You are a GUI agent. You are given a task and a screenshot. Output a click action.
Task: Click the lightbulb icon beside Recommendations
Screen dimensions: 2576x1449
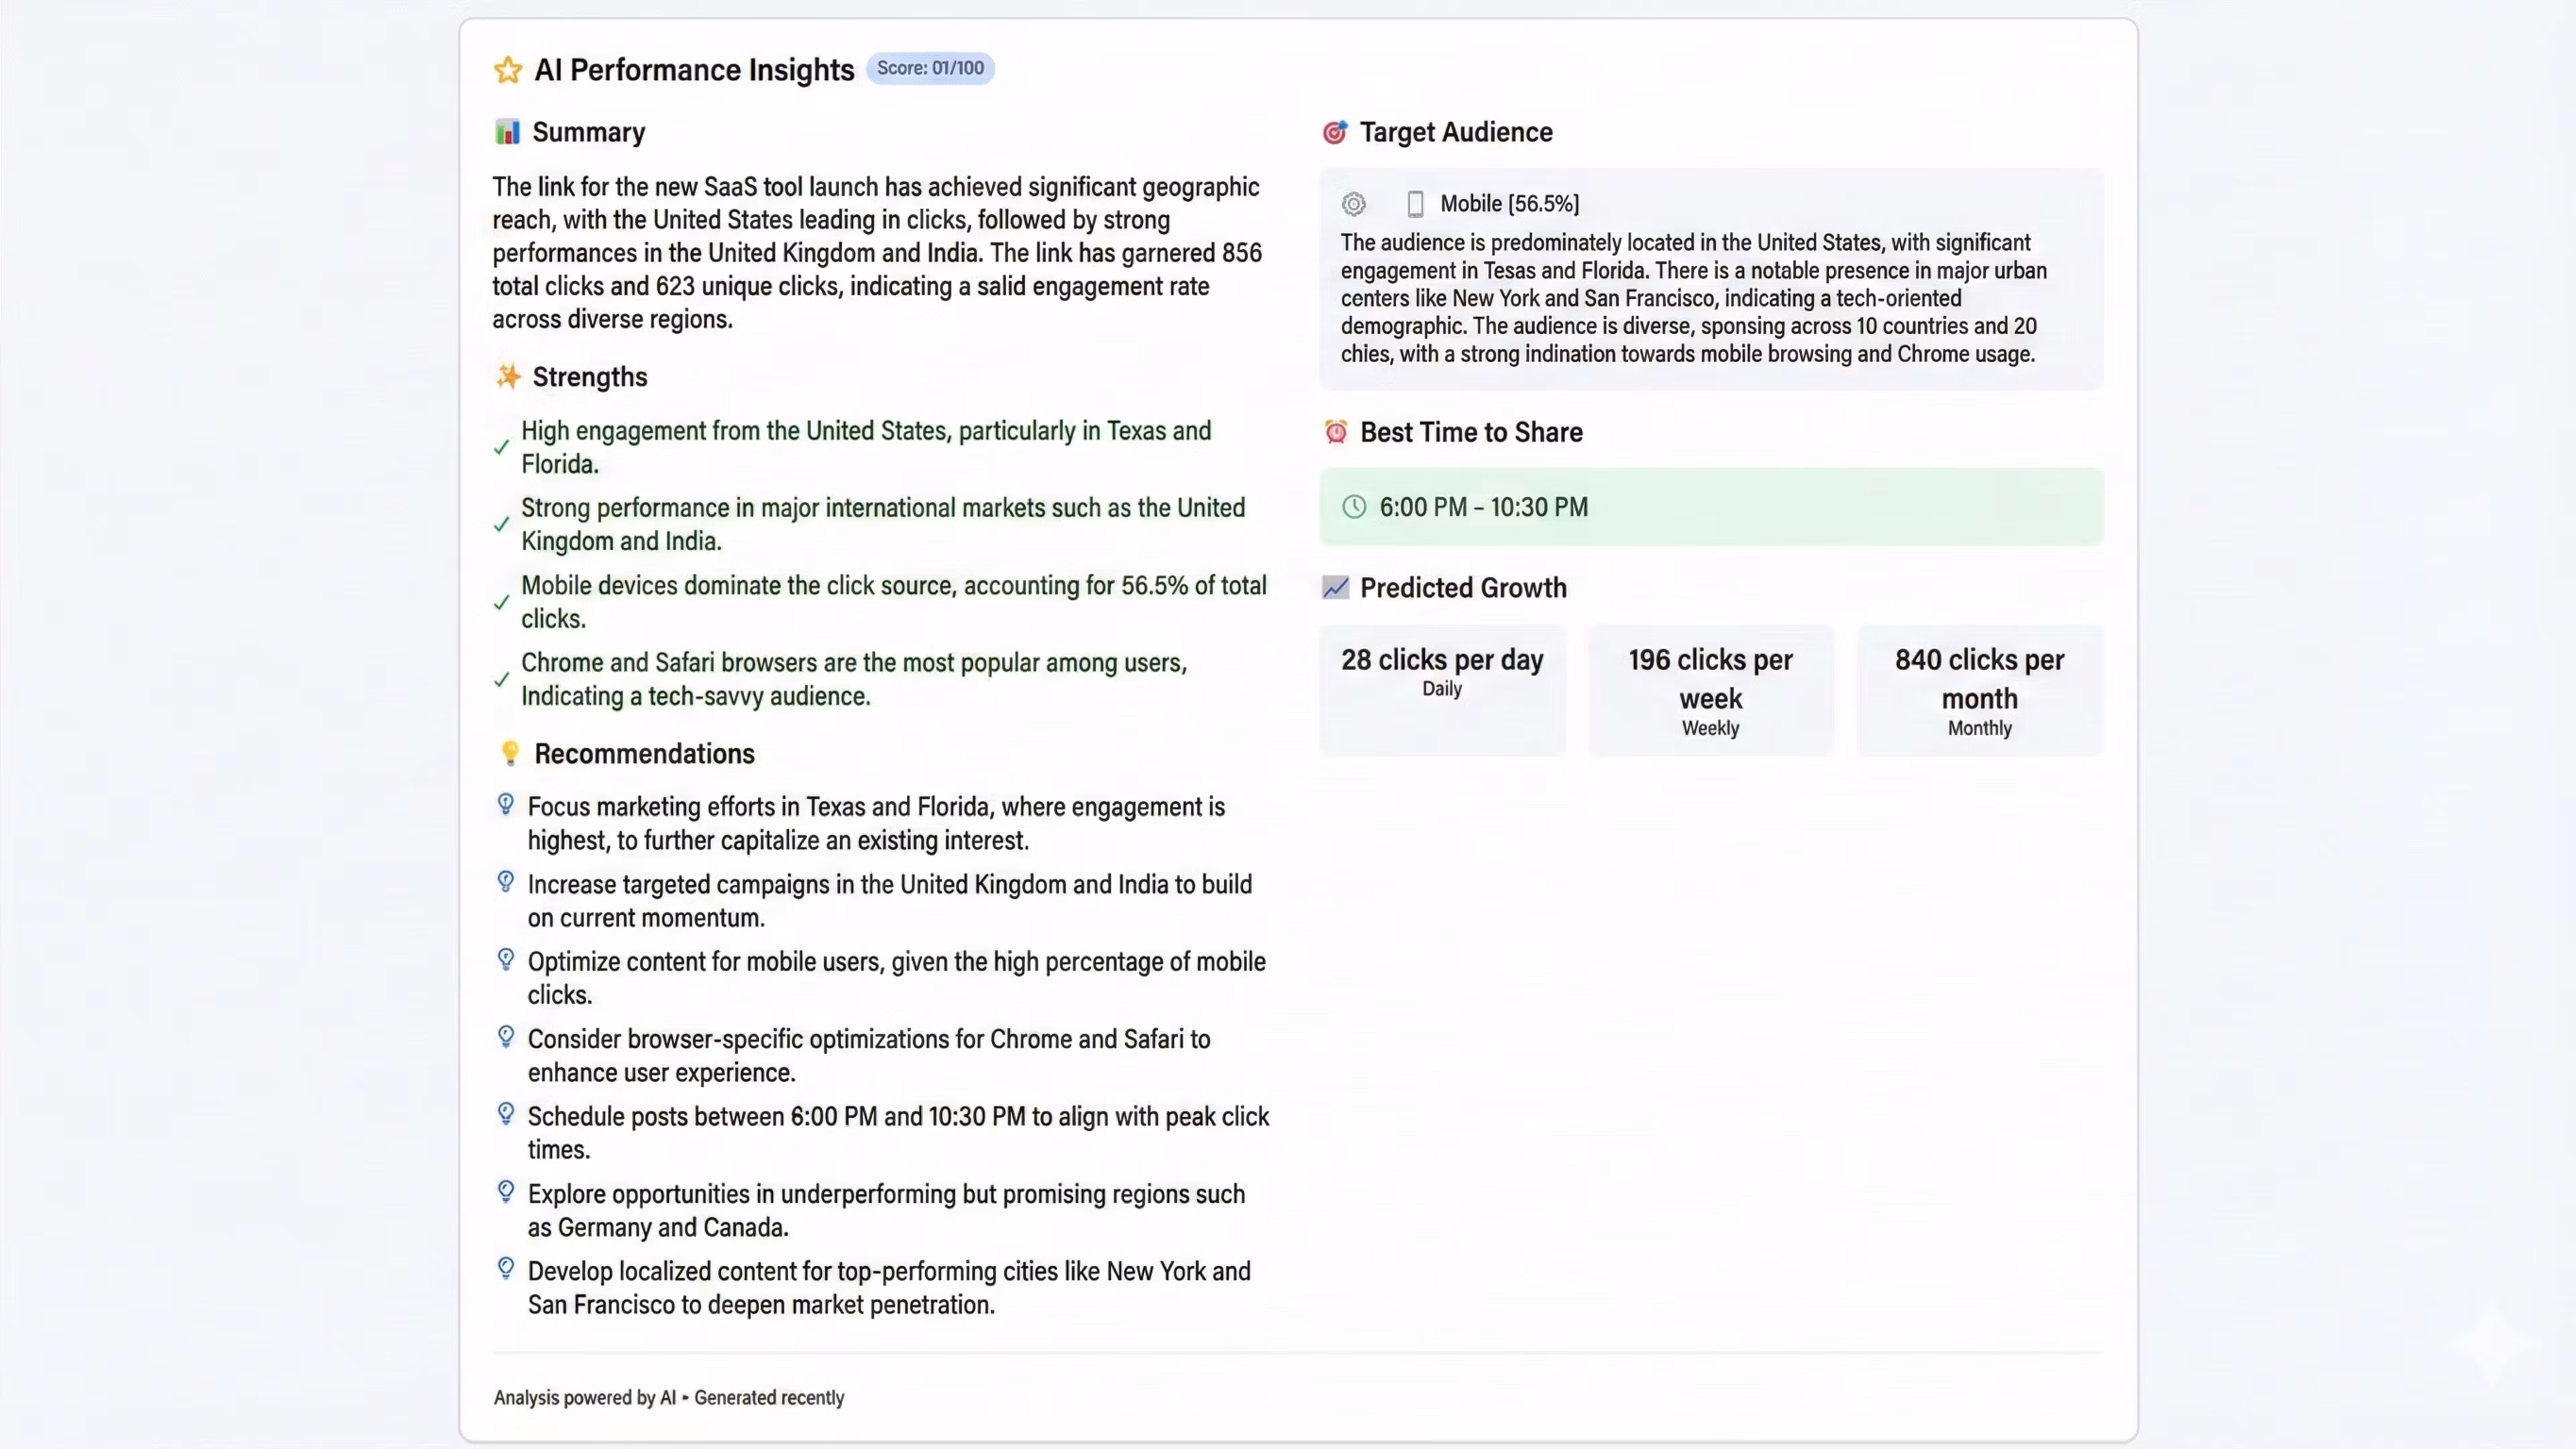pos(510,753)
